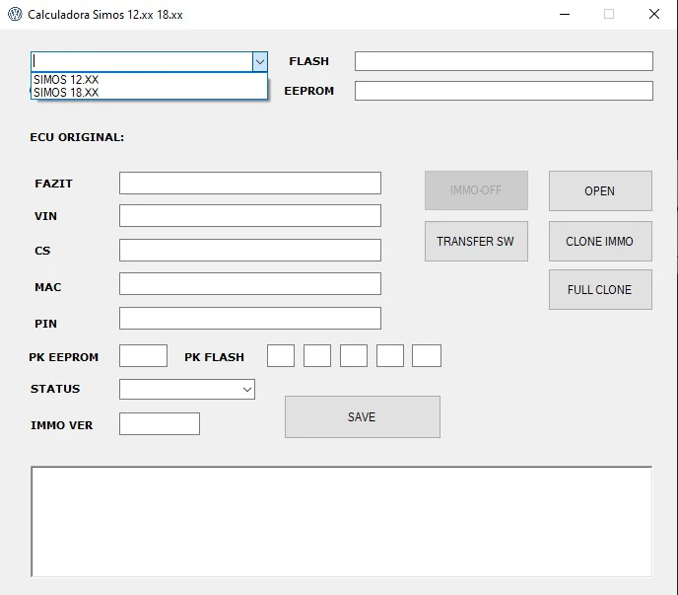Click the VIN input field

click(250, 216)
